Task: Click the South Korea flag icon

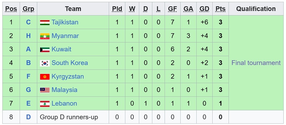Action: click(x=45, y=63)
